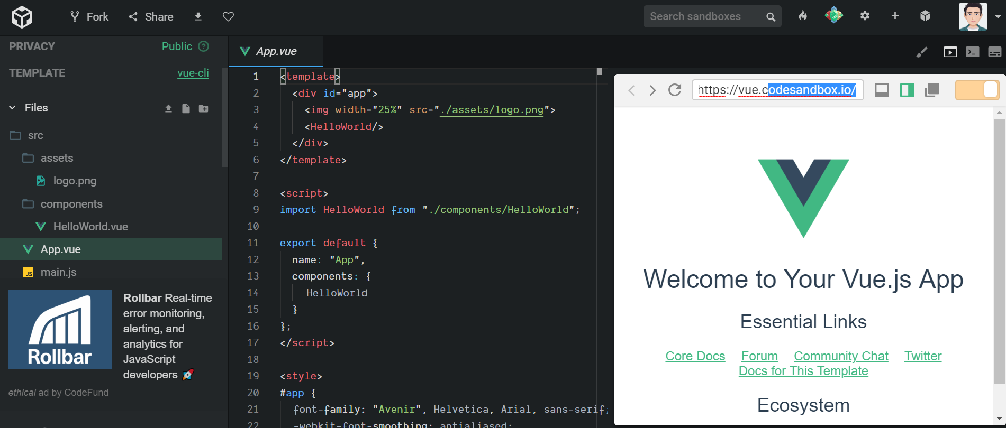
Task: Click the ./assets/logo.png path in code
Action: click(492, 110)
